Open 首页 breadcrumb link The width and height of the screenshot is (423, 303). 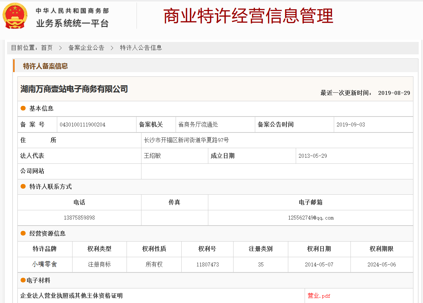click(x=47, y=48)
